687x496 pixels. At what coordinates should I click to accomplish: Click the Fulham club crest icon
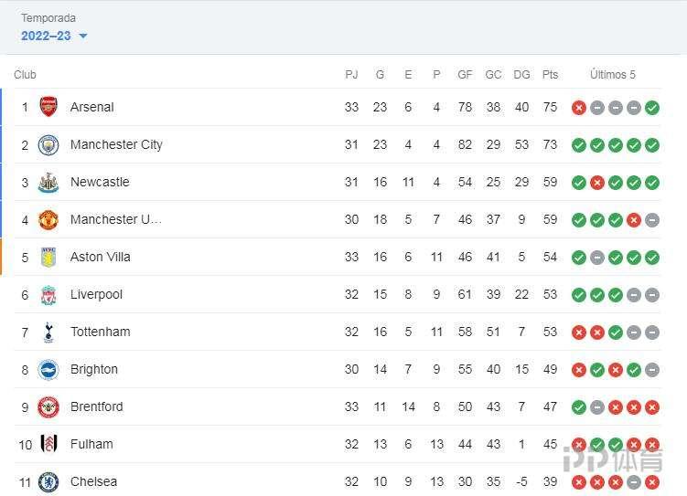[x=48, y=444]
